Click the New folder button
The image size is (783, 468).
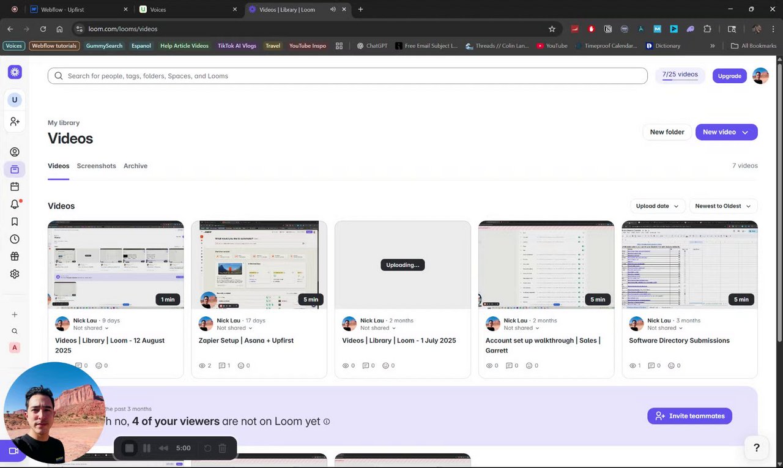tap(667, 132)
